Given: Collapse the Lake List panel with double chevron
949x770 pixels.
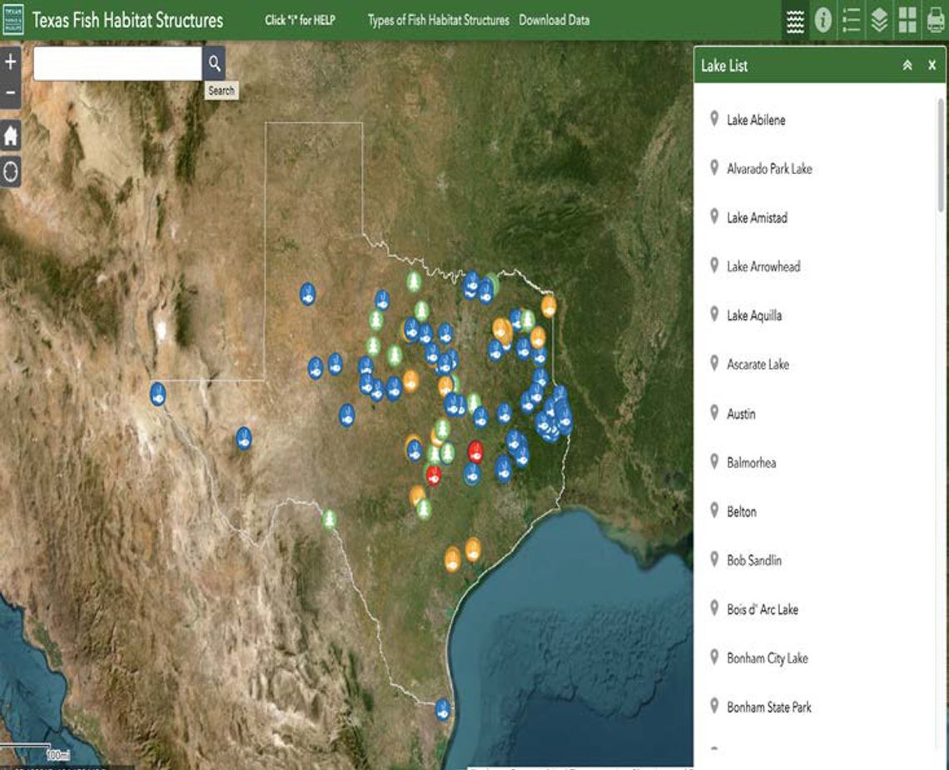Looking at the screenshot, I should coord(907,66).
